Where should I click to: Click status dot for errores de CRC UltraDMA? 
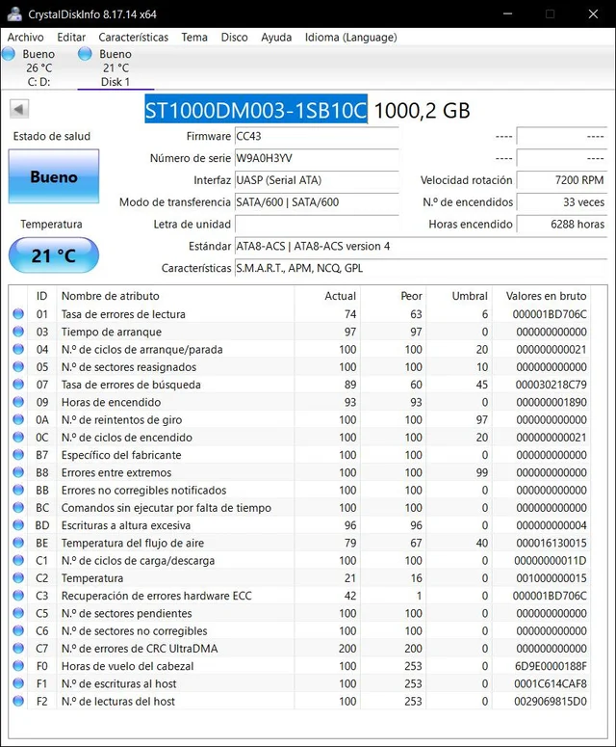18,649
